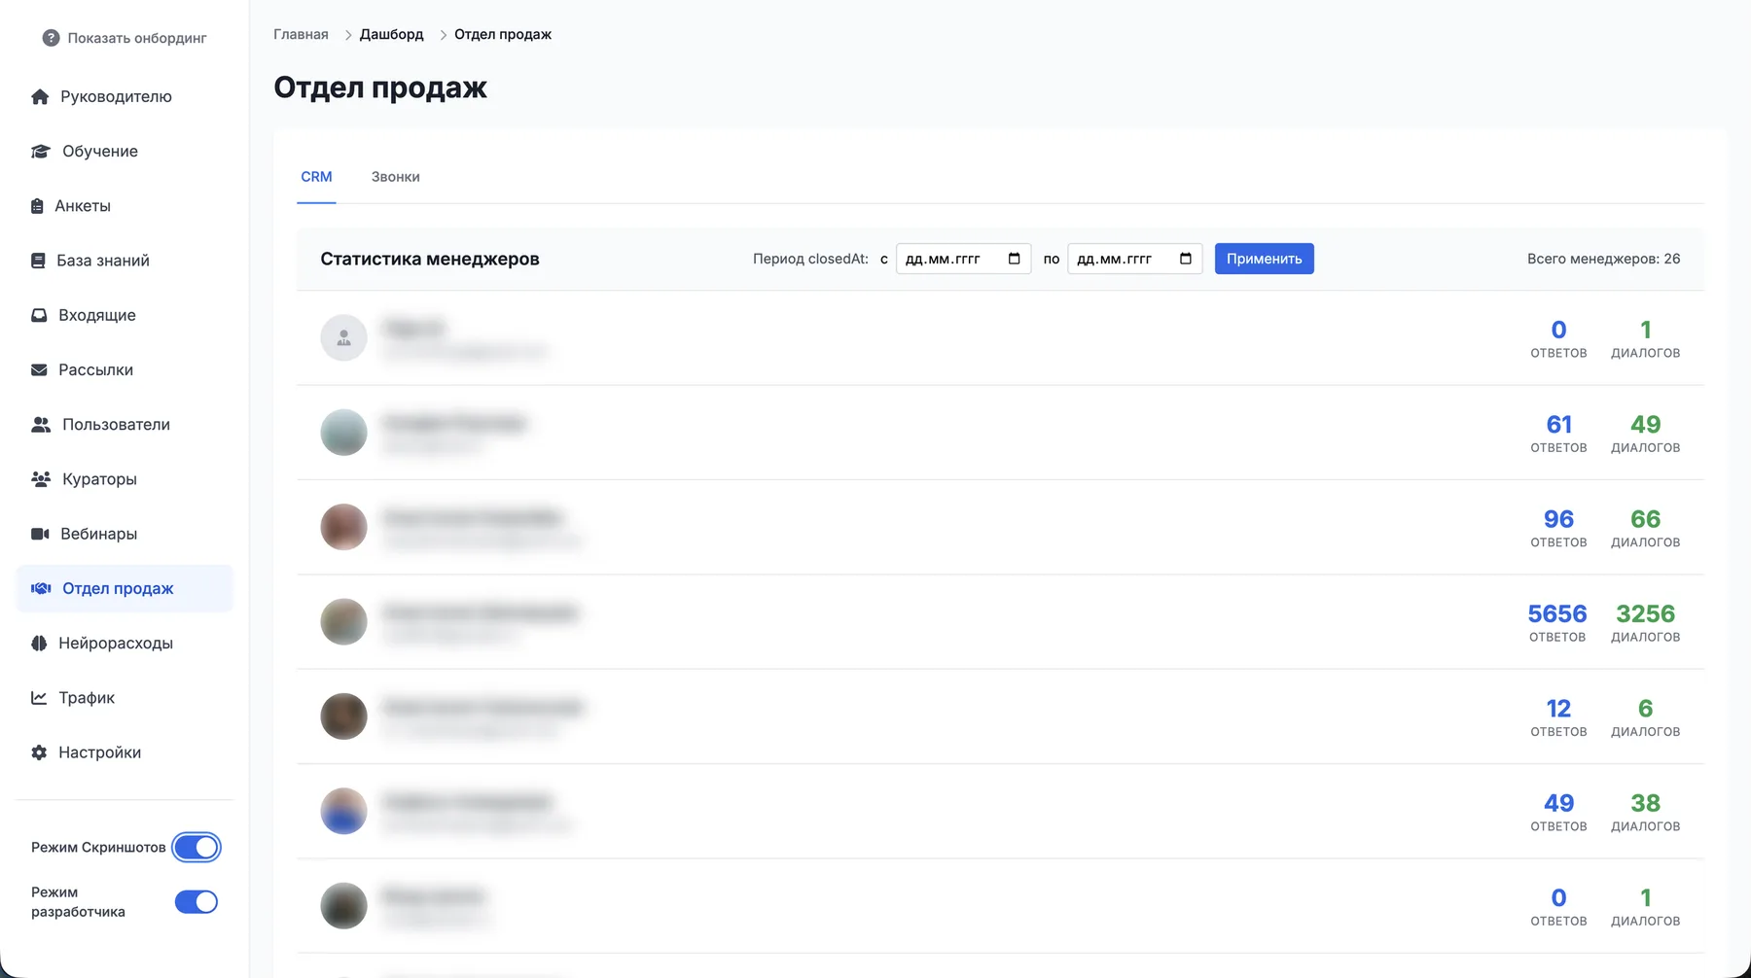Viewport: 1751px width, 978px height.
Task: Click the group icon beside Кураторы
Action: (x=41, y=479)
